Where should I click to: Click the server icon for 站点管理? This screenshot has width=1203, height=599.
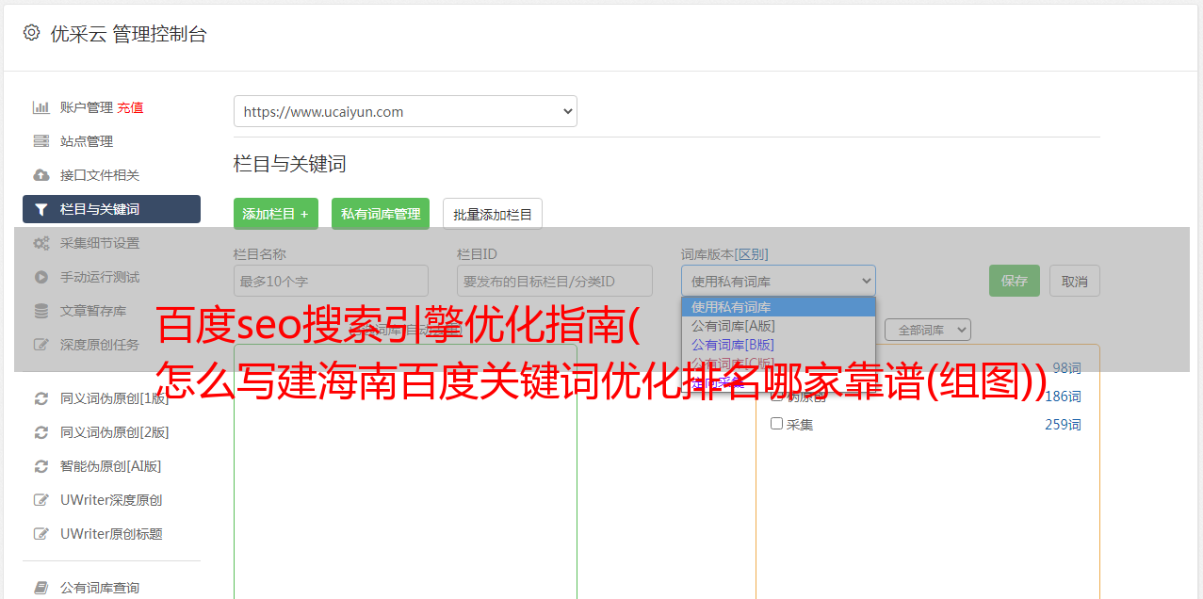click(x=41, y=141)
